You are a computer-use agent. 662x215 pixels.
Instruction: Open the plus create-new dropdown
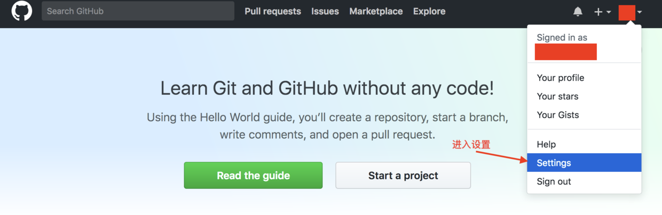coord(603,12)
